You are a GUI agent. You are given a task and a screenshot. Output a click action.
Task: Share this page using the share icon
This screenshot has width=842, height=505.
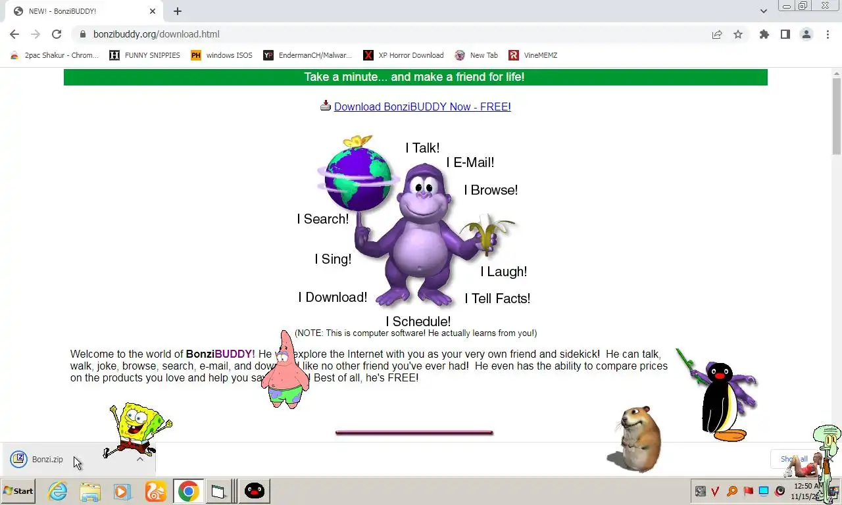(x=717, y=34)
